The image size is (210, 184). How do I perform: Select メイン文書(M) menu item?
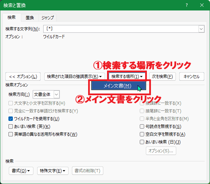click(119, 86)
